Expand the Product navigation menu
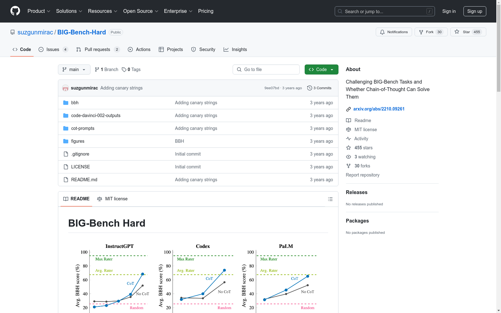This screenshot has height=313, width=501. [x=39, y=11]
